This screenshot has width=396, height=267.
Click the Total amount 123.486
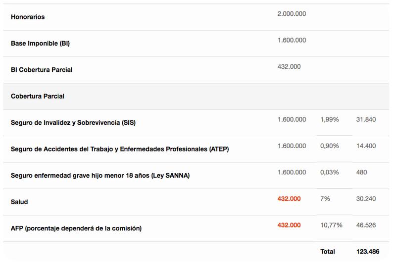point(368,252)
